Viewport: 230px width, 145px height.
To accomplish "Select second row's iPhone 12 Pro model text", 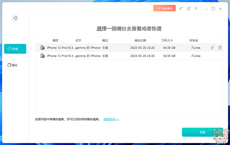I will [61, 56].
